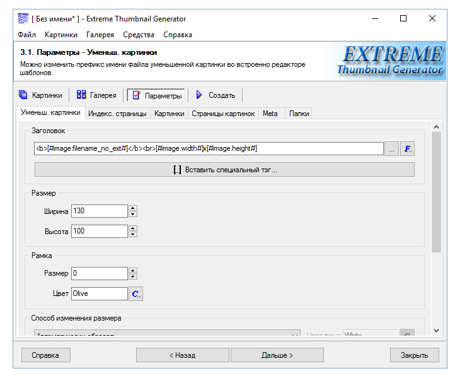Increase frame Размер with the up arrow

coord(133,271)
